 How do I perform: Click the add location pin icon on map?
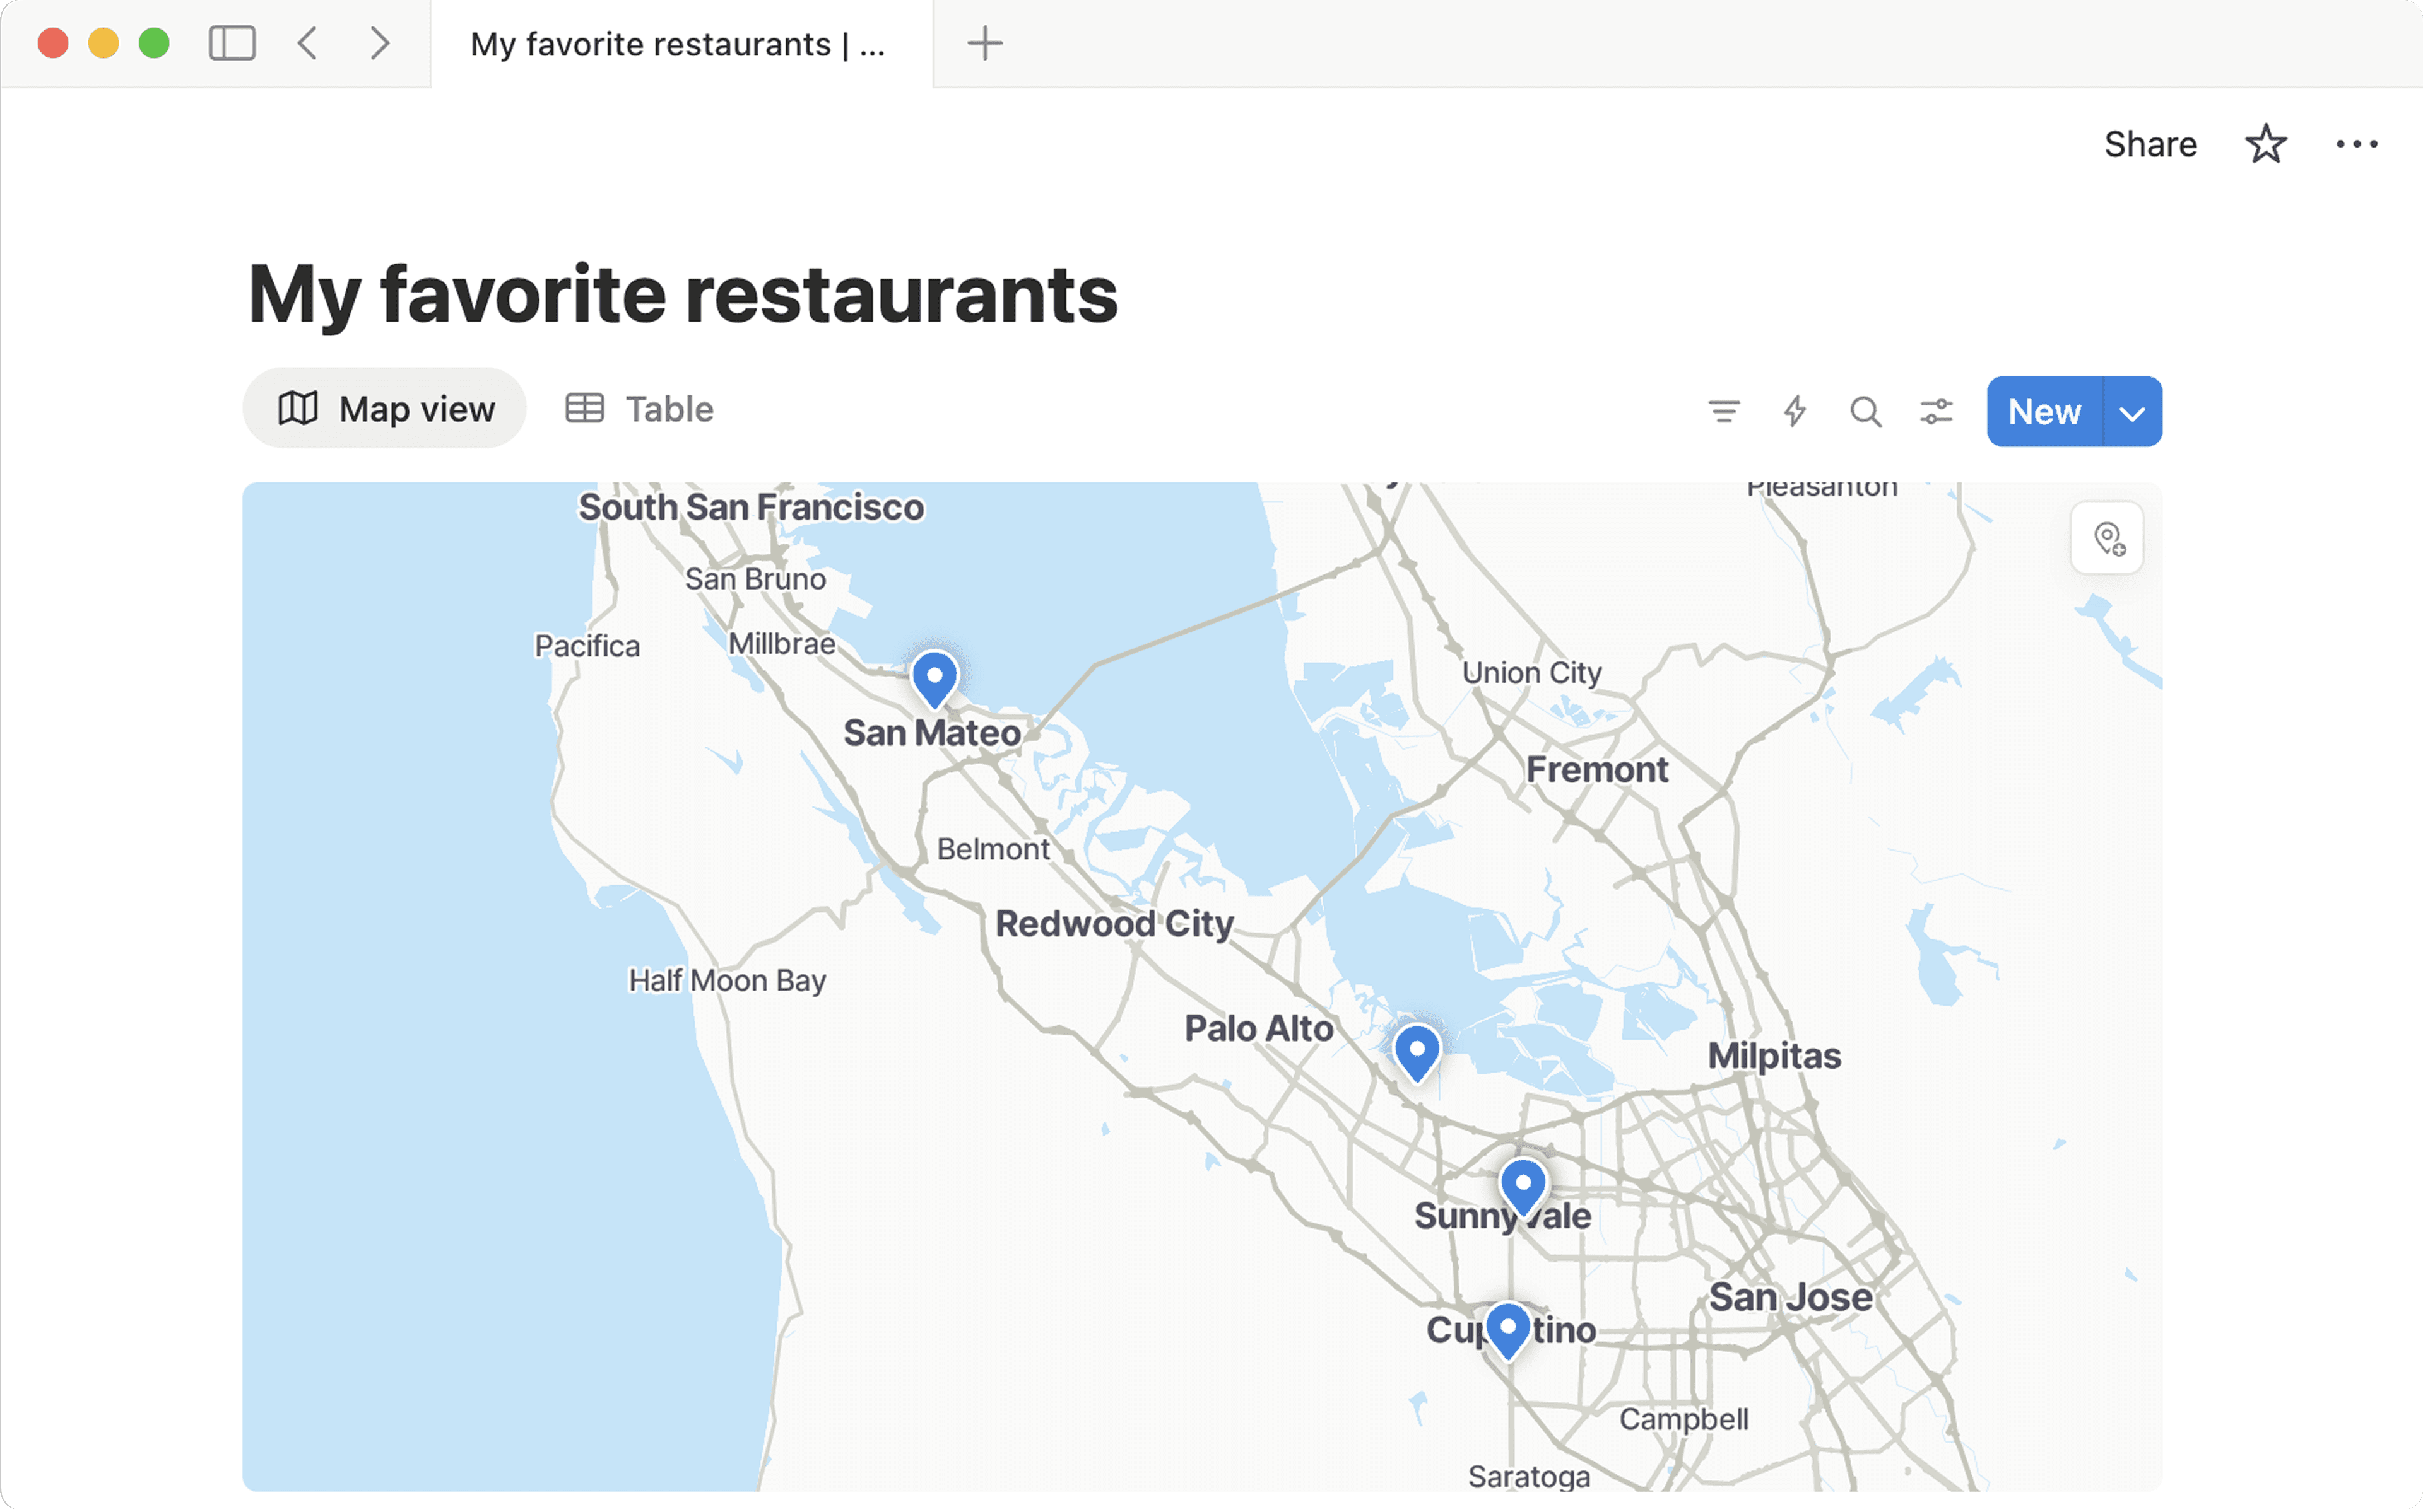click(2108, 539)
